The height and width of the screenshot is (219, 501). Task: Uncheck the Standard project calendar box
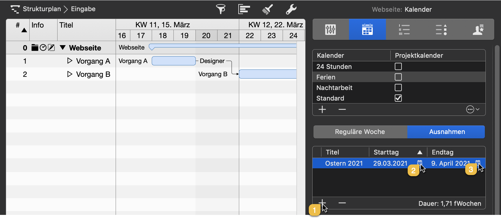[398, 98]
